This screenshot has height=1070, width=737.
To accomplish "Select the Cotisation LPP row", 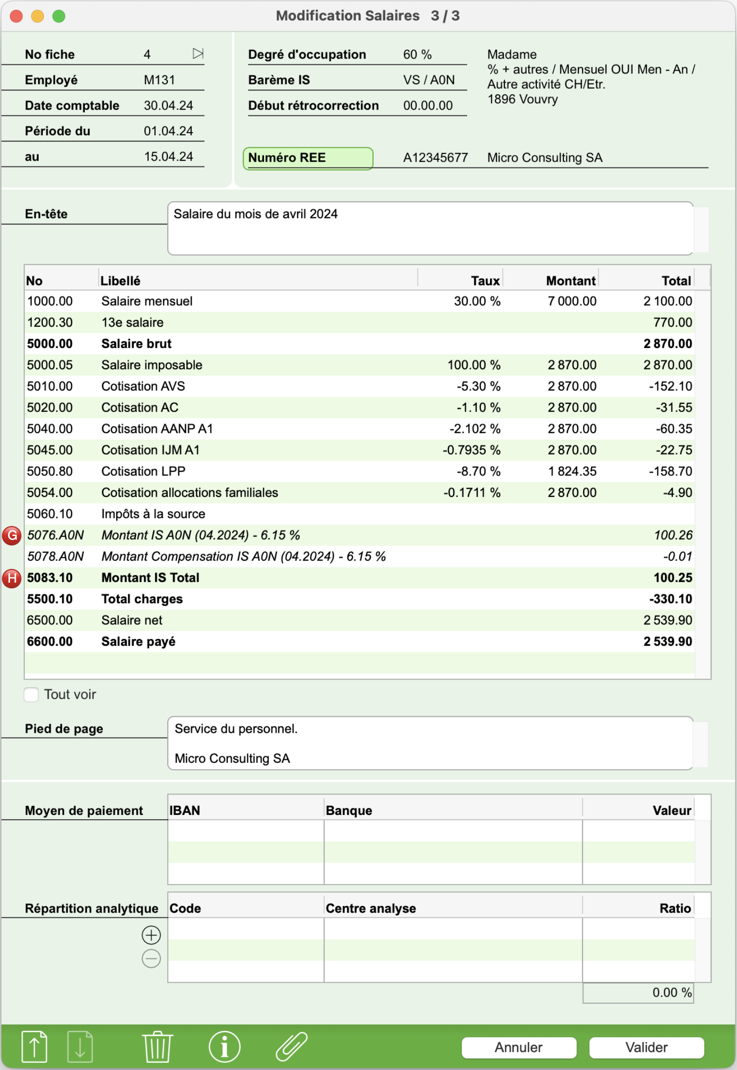I will point(359,472).
